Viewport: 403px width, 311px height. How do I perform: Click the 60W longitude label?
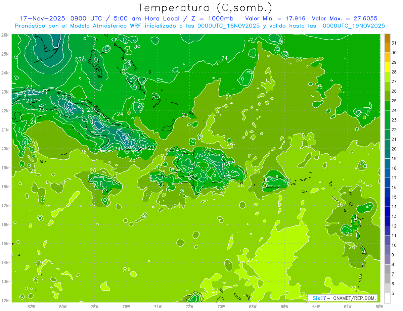(379, 306)
